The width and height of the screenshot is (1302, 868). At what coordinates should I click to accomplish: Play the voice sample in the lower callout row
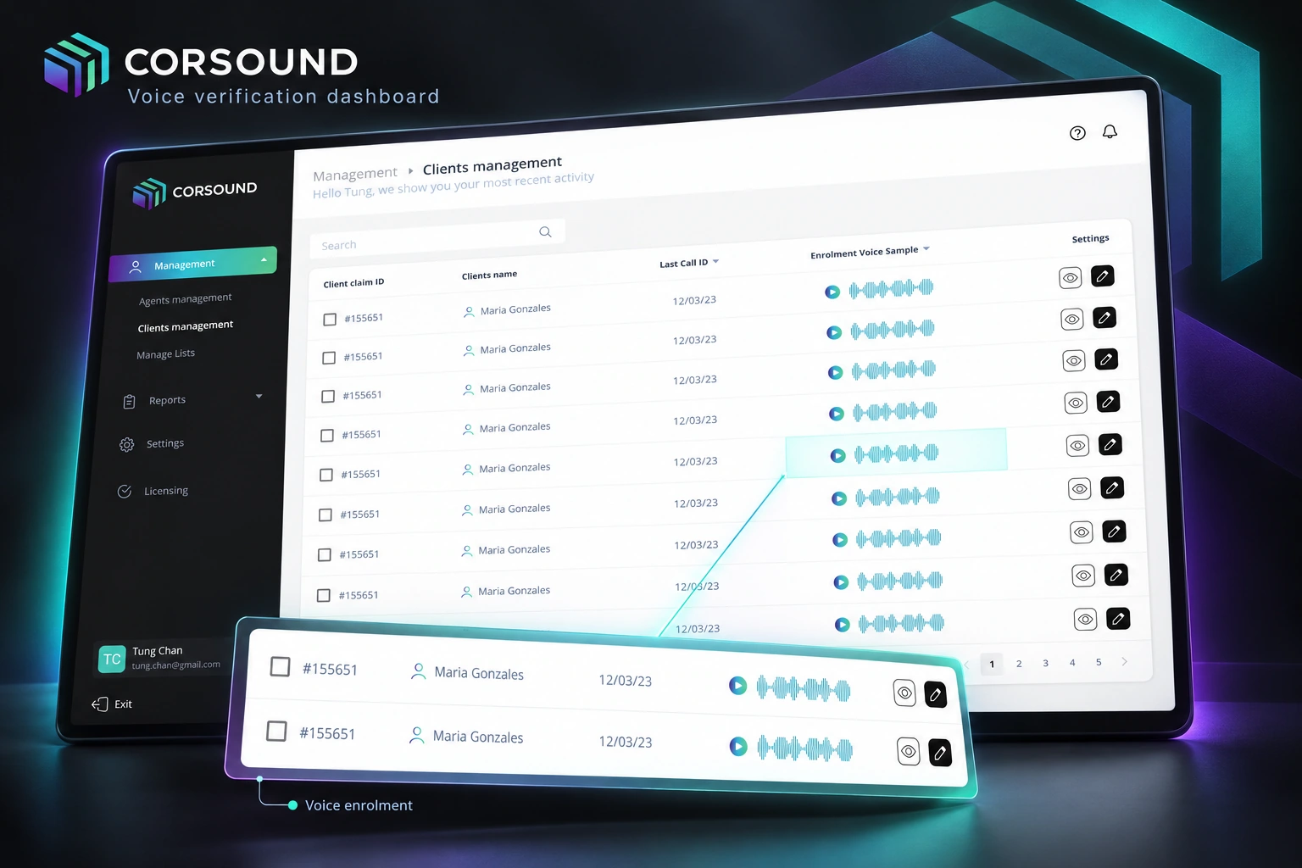point(739,747)
